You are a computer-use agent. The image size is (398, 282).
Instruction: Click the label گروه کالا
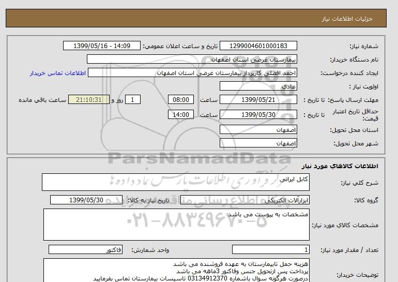[366, 200]
